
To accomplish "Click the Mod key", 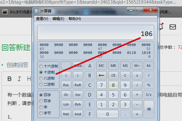I will tap(78, 66).
